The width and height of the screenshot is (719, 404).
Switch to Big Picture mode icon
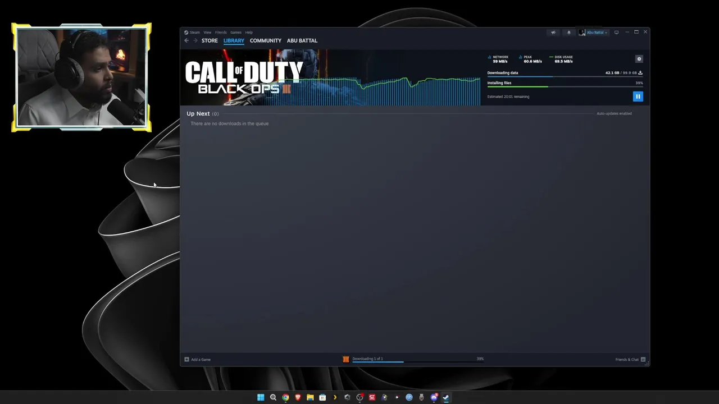coord(616,33)
